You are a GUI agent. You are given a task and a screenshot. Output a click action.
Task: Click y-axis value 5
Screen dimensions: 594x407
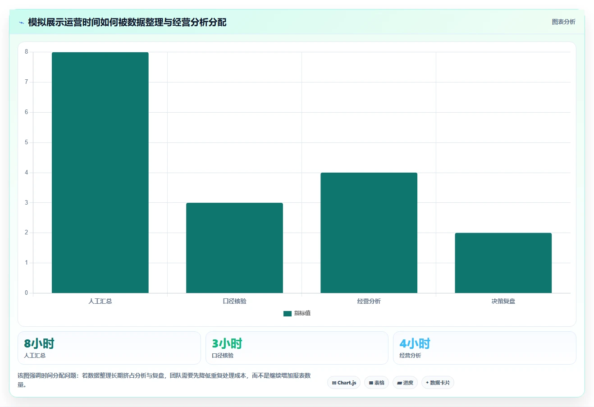pyautogui.click(x=26, y=142)
